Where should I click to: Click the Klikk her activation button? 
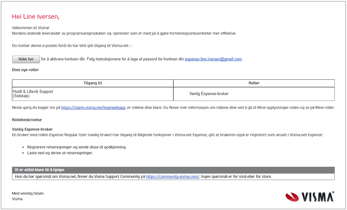coord(26,59)
